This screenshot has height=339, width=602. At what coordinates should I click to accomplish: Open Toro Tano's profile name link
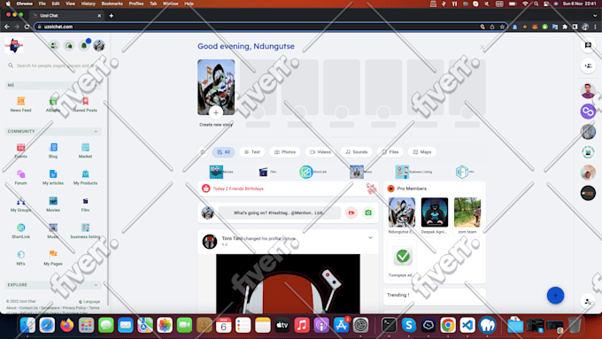232,238
